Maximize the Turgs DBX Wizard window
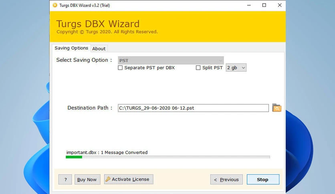Image resolution: width=335 pixels, height=194 pixels. [x=264, y=5]
